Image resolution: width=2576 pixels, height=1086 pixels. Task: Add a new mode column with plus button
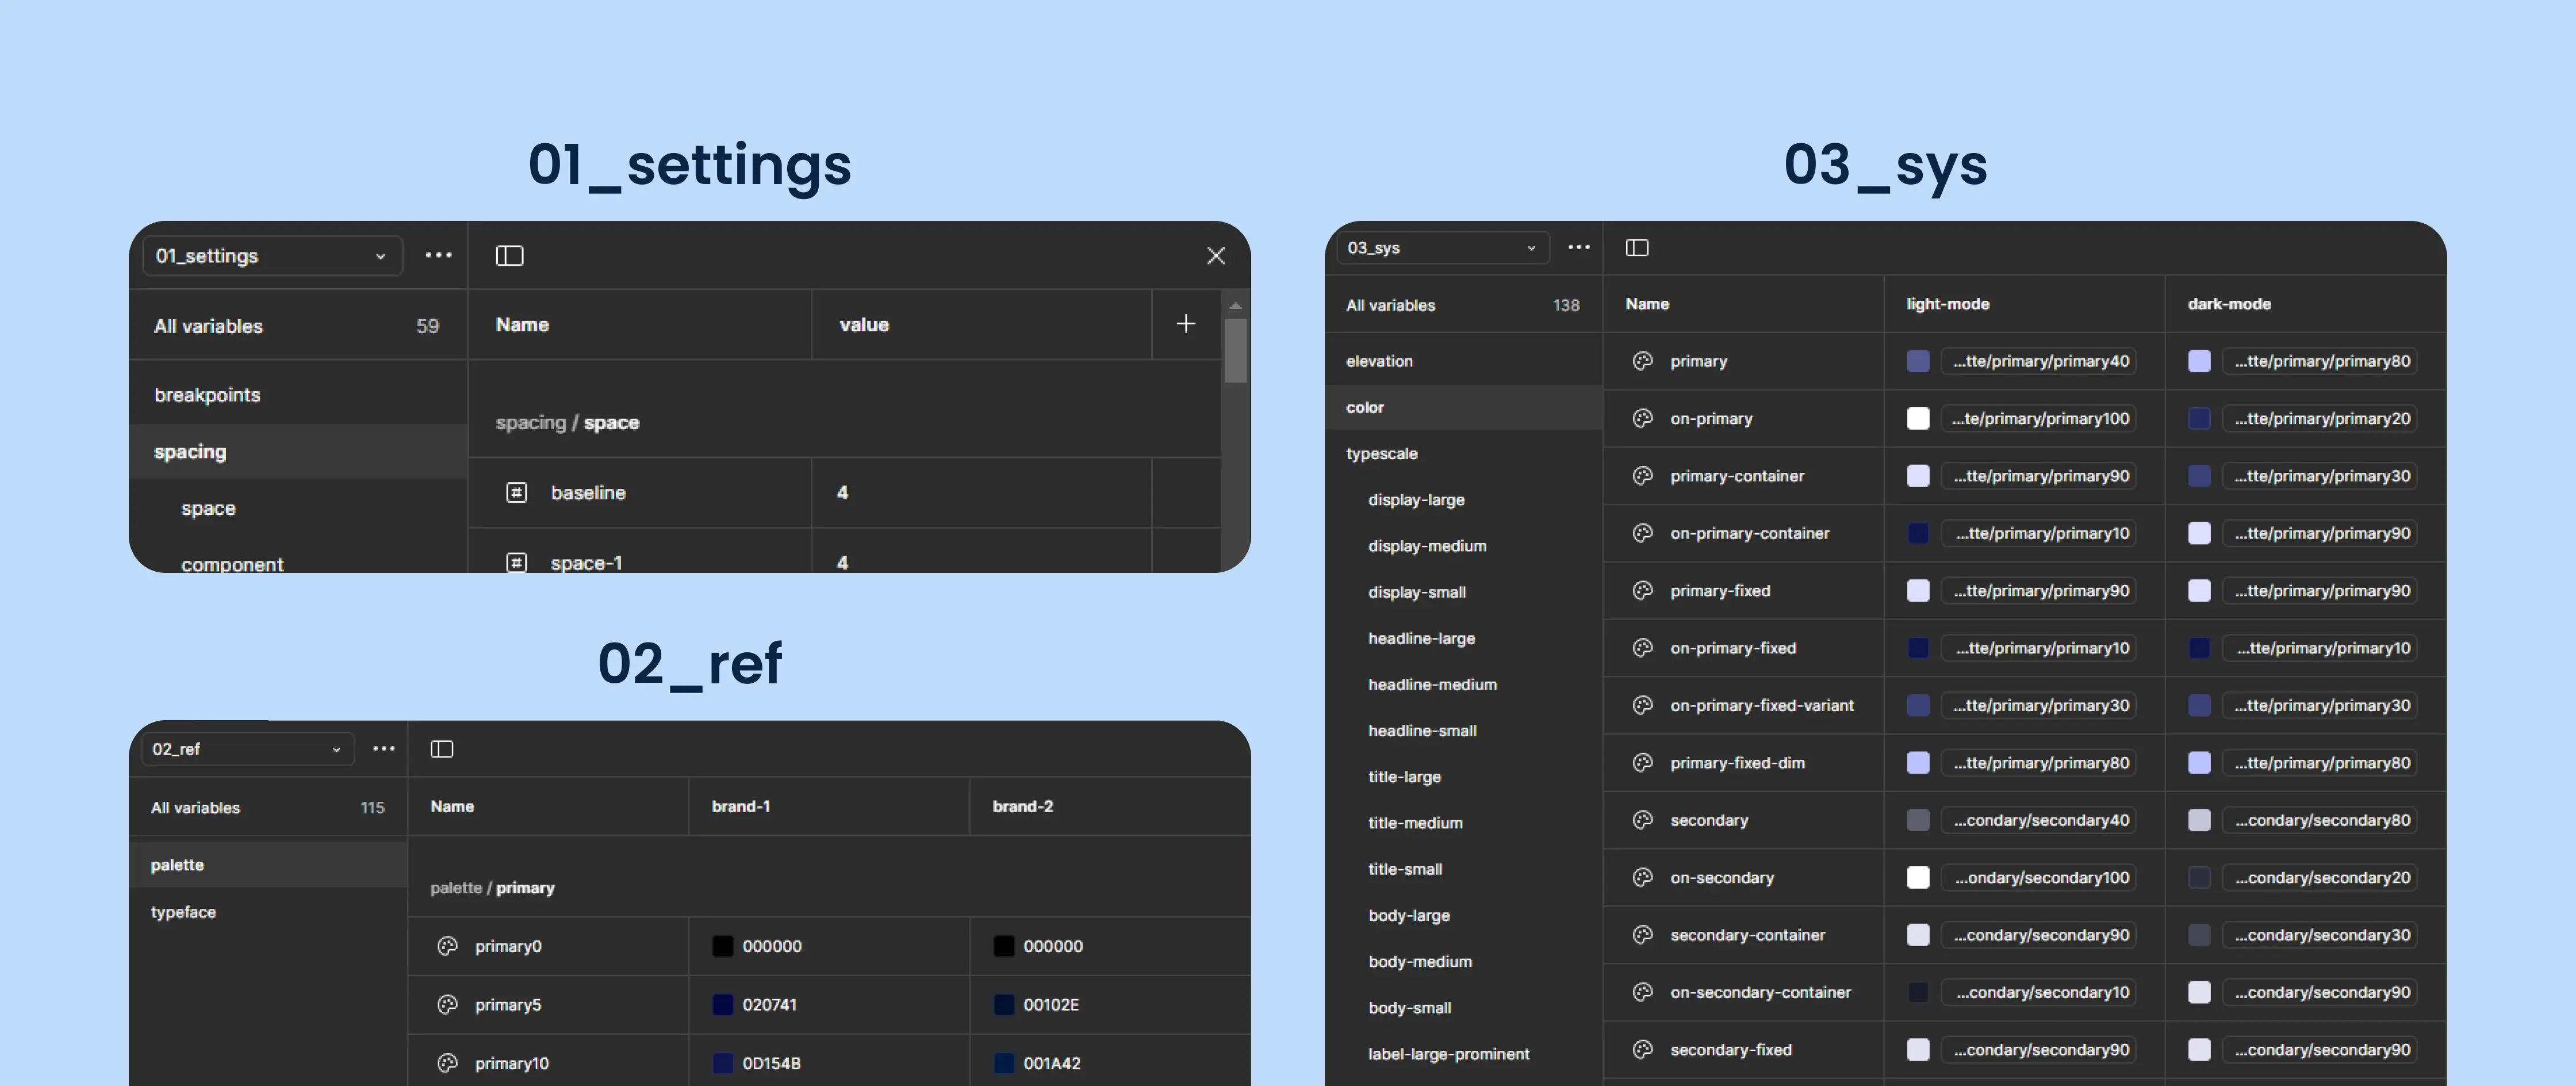point(1186,324)
